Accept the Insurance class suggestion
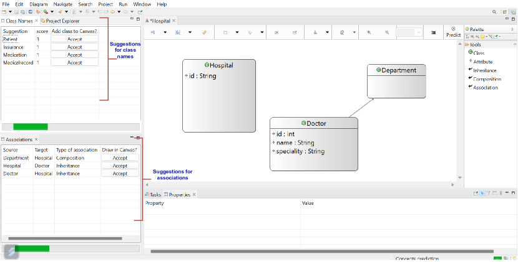This screenshot has height=262, width=518. (x=75, y=47)
